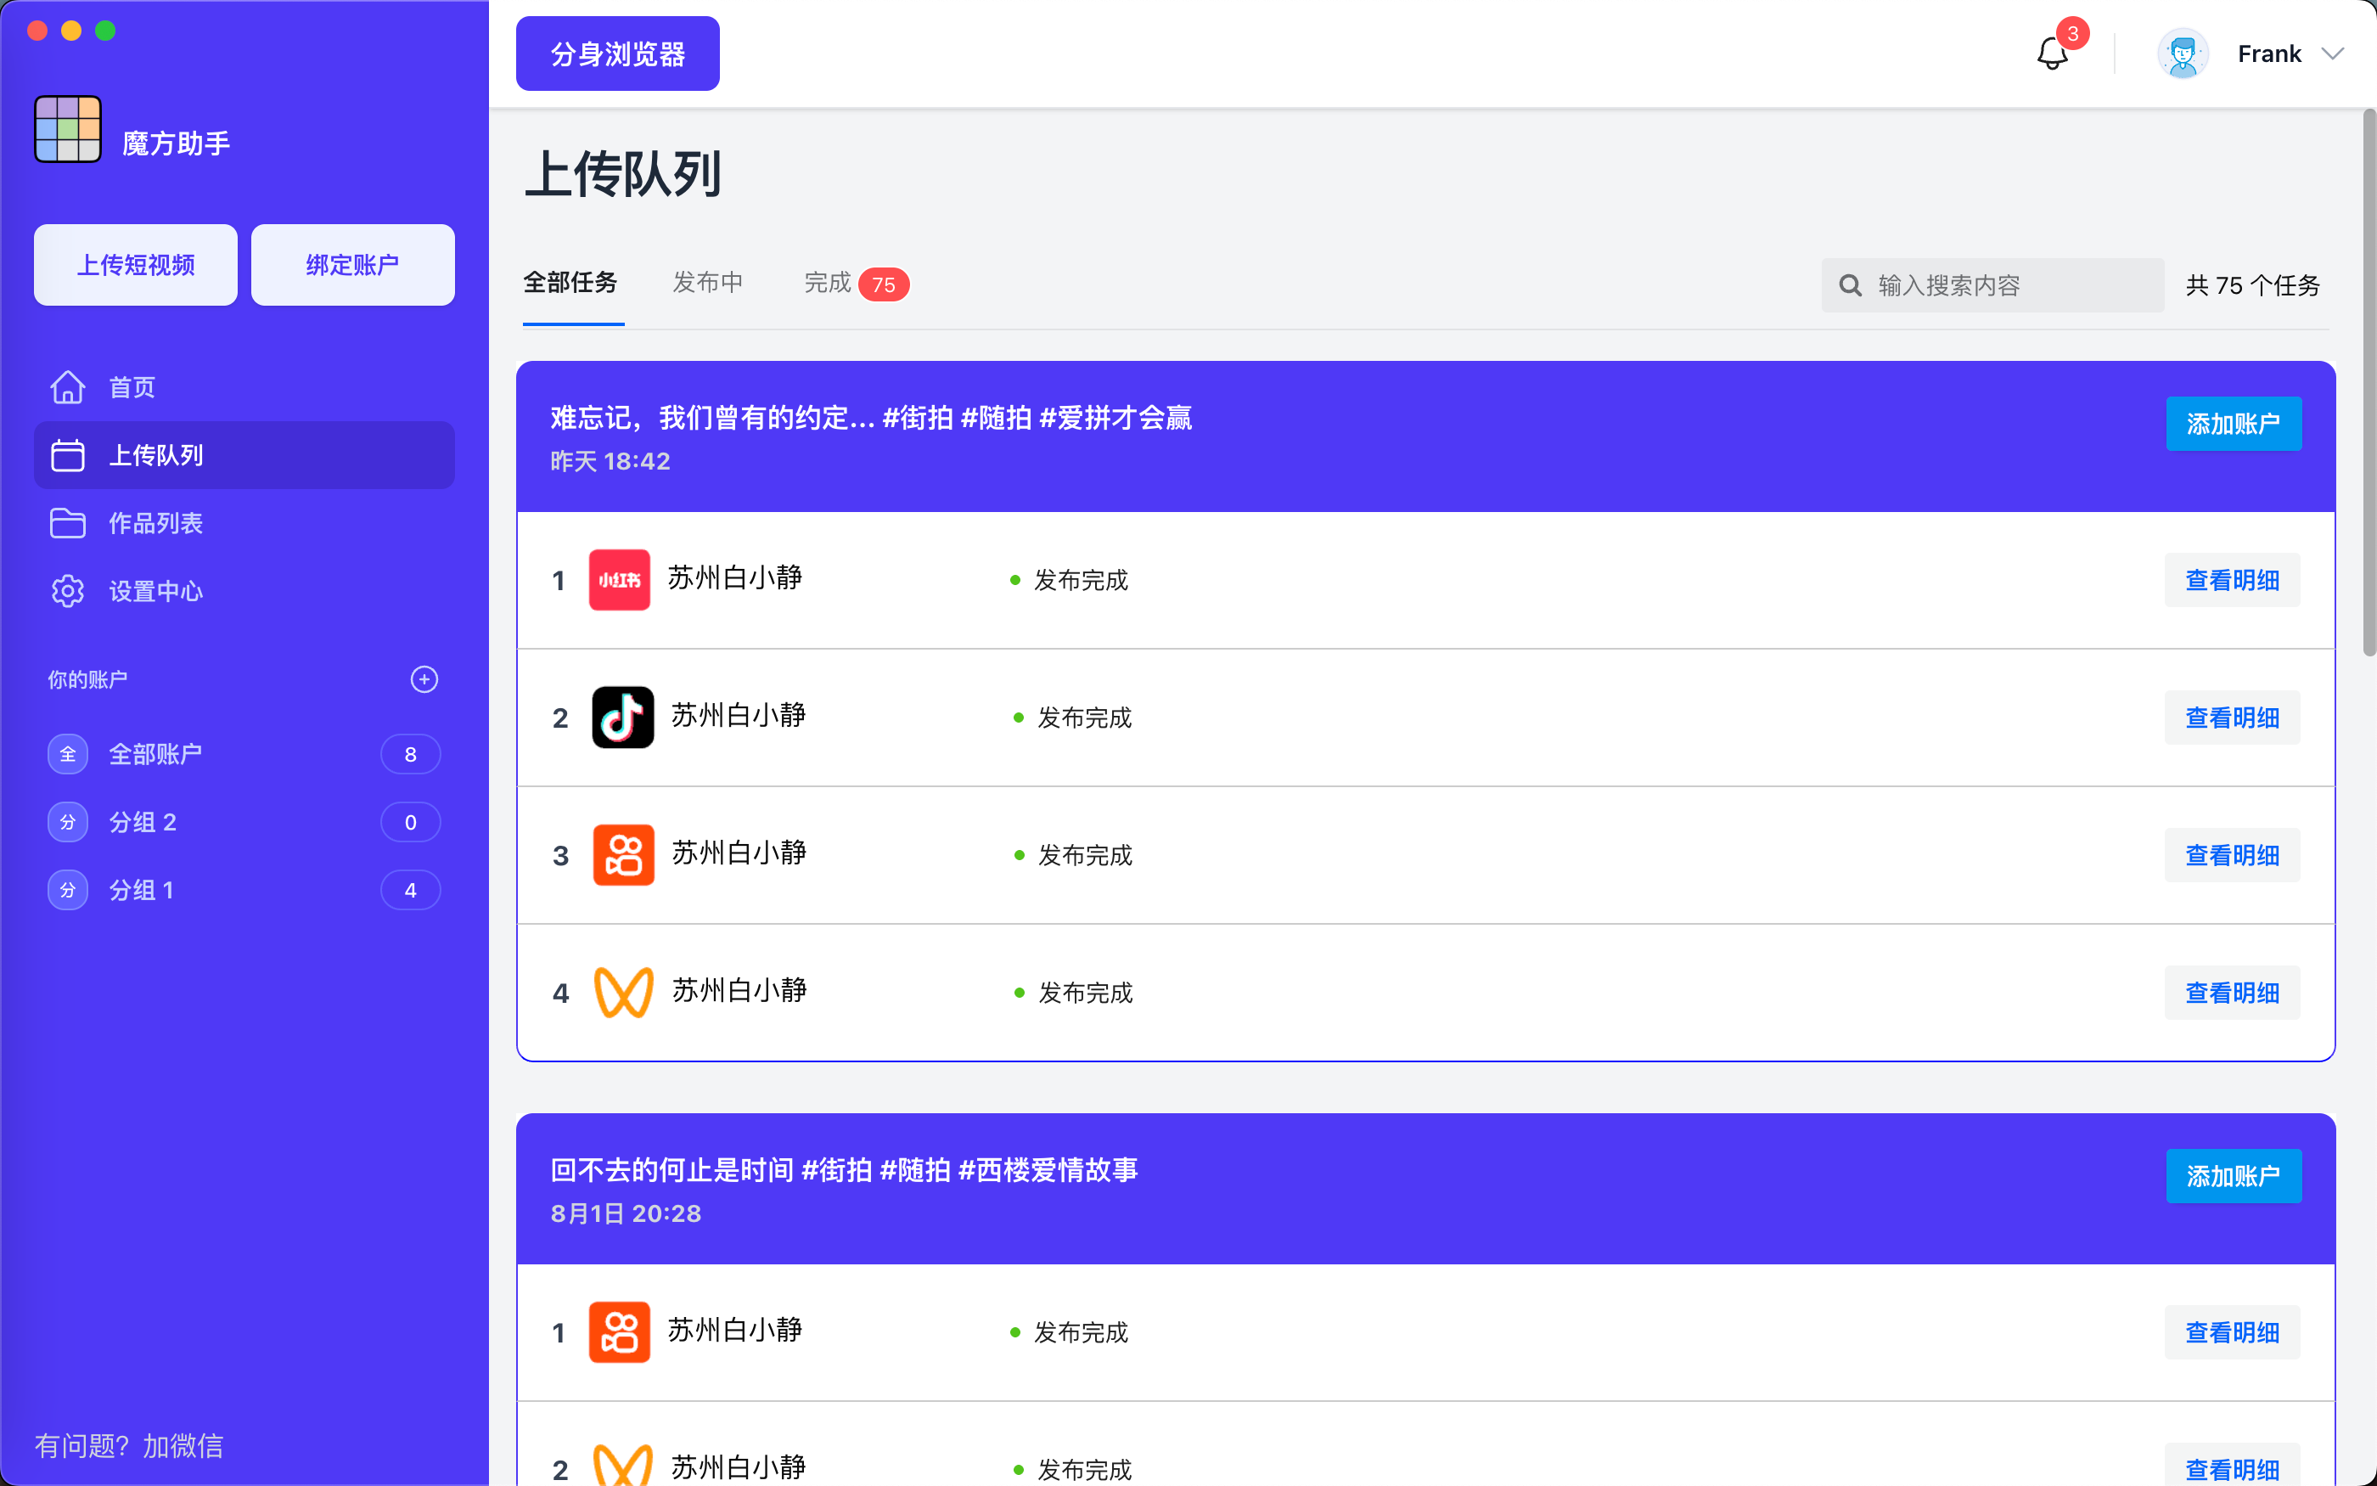Click 添加账户 on the first task card
The height and width of the screenshot is (1486, 2377).
[2234, 424]
